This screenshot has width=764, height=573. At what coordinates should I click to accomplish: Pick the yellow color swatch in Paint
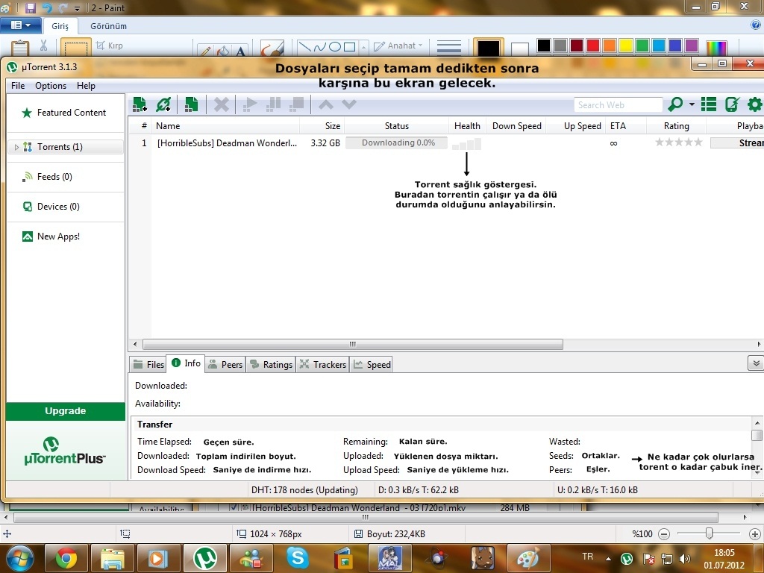626,46
